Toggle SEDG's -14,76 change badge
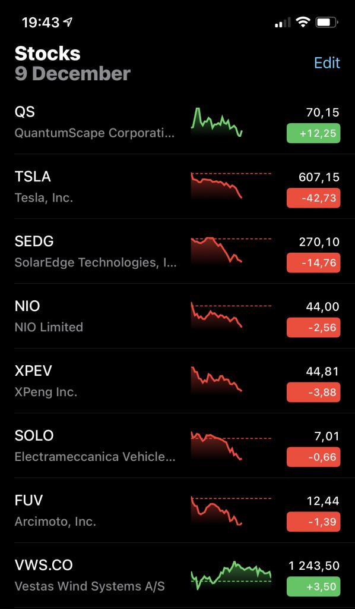This screenshot has width=355, height=609. 313,263
